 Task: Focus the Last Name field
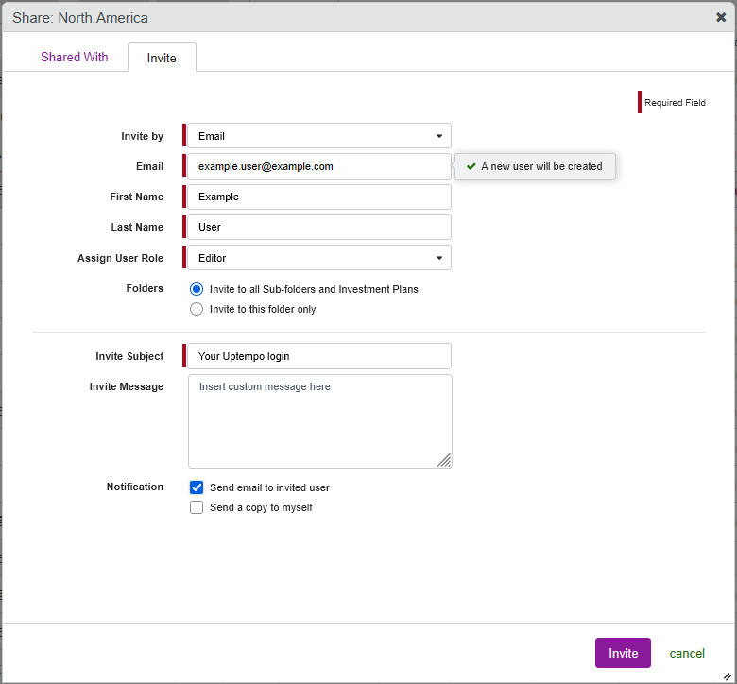click(319, 227)
